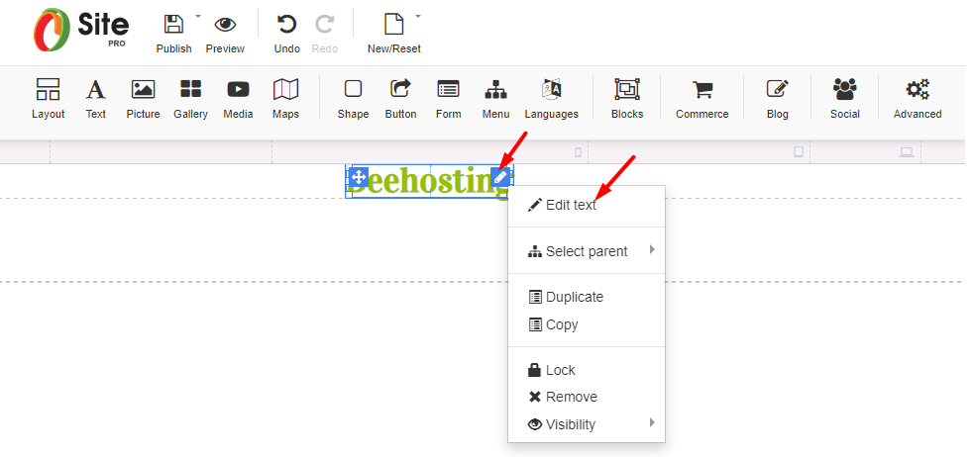Choose Visibility in context menu
Image resolution: width=971 pixels, height=457 pixels.
(x=587, y=424)
